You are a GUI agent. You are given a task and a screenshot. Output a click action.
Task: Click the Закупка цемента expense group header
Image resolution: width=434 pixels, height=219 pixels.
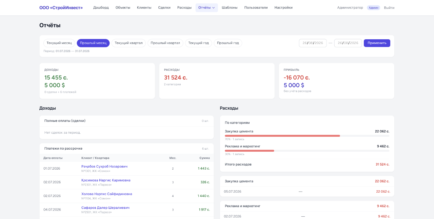click(307, 181)
